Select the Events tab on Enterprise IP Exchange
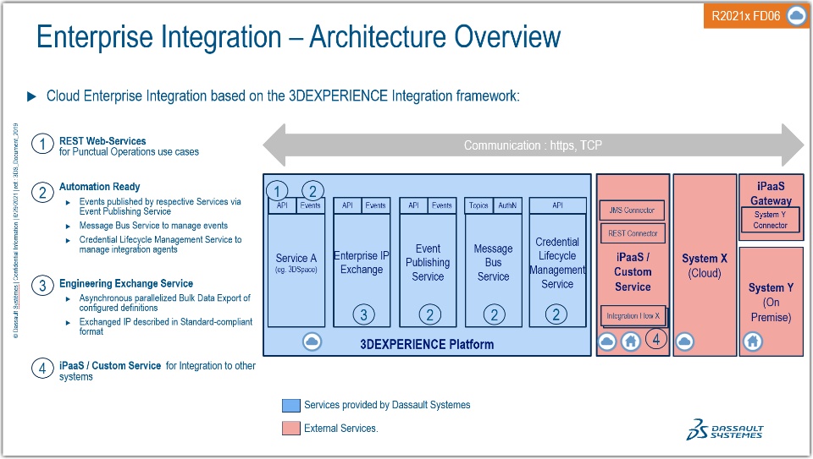Viewport: 813px width, 459px height. click(375, 205)
